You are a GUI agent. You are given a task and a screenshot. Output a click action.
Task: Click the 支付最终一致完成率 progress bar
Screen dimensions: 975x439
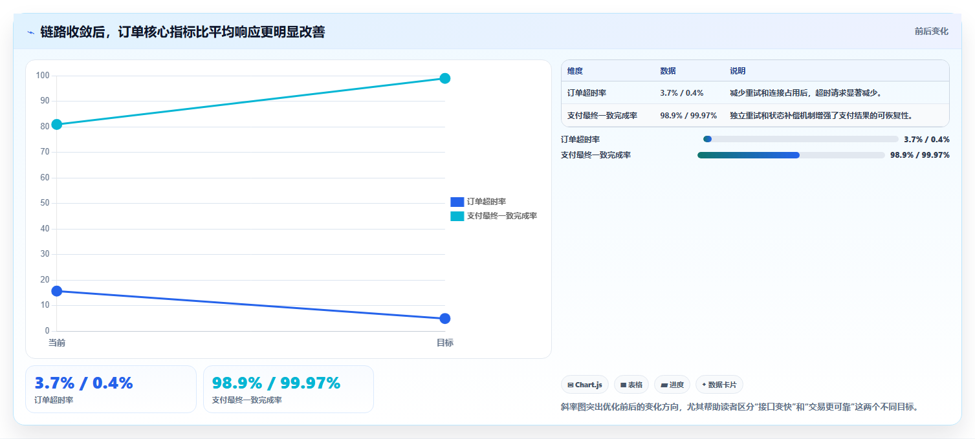(x=791, y=155)
